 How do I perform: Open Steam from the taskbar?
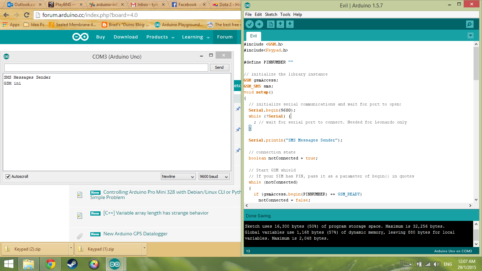(72, 264)
